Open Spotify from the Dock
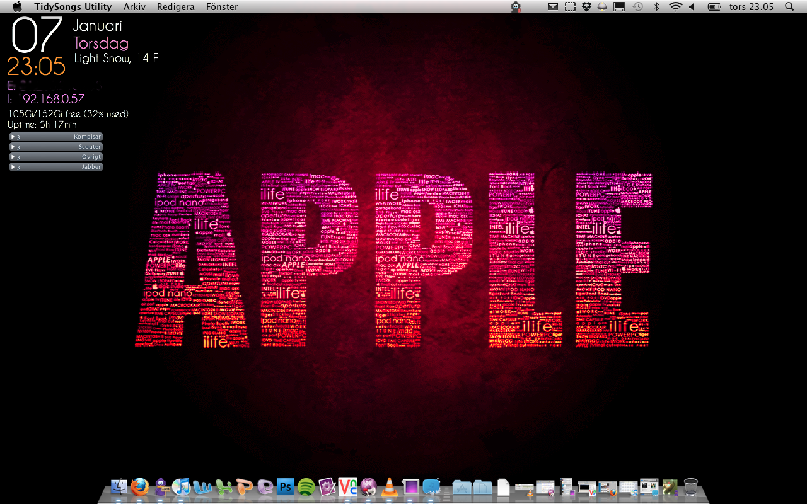Image resolution: width=807 pixels, height=504 pixels. coord(306,486)
